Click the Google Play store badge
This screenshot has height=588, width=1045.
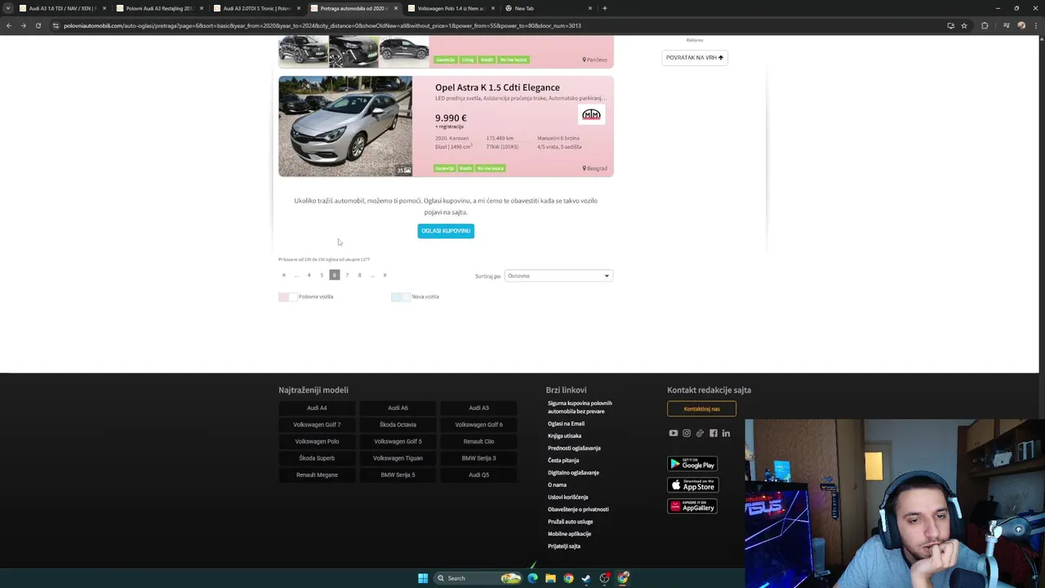pos(692,464)
